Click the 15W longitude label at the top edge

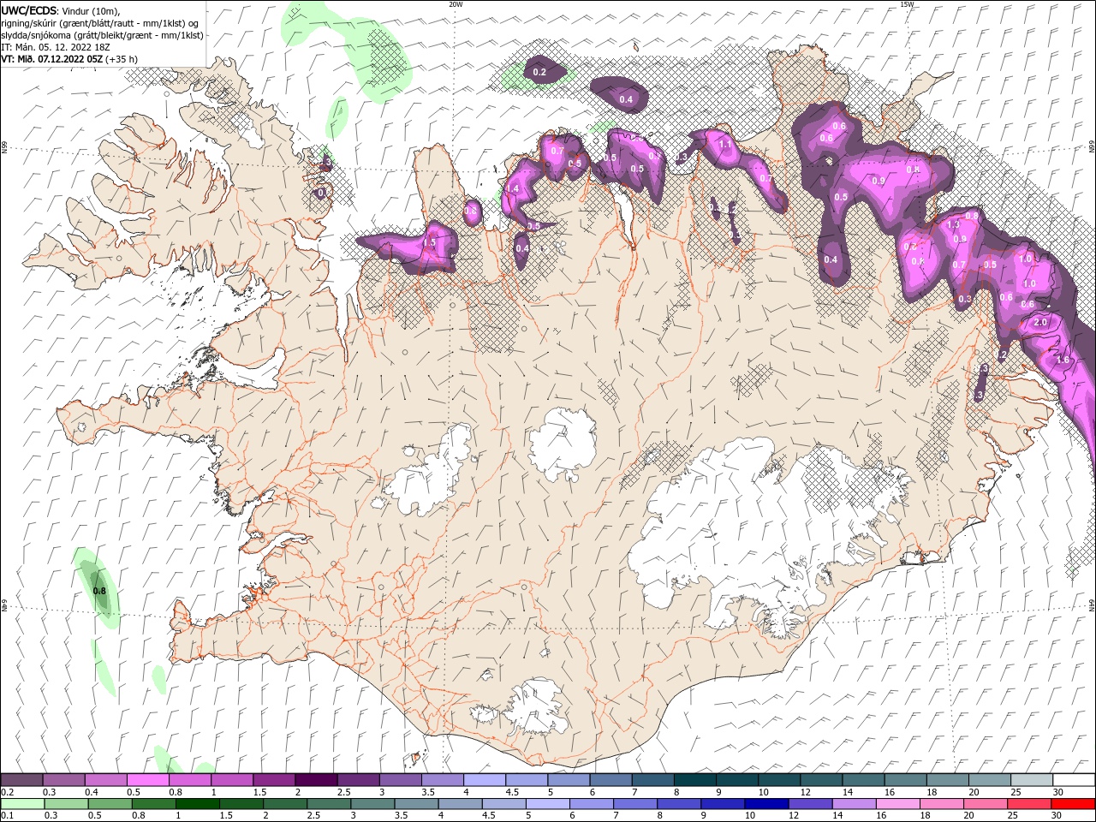click(907, 4)
